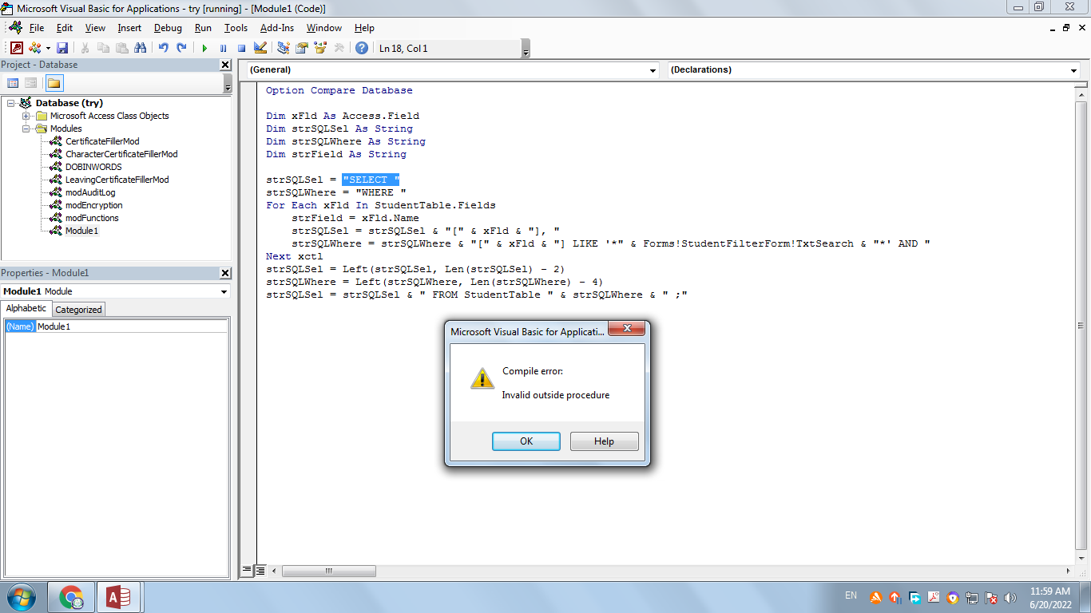Click OK in compile error dialog
This screenshot has width=1091, height=613.
click(x=526, y=441)
